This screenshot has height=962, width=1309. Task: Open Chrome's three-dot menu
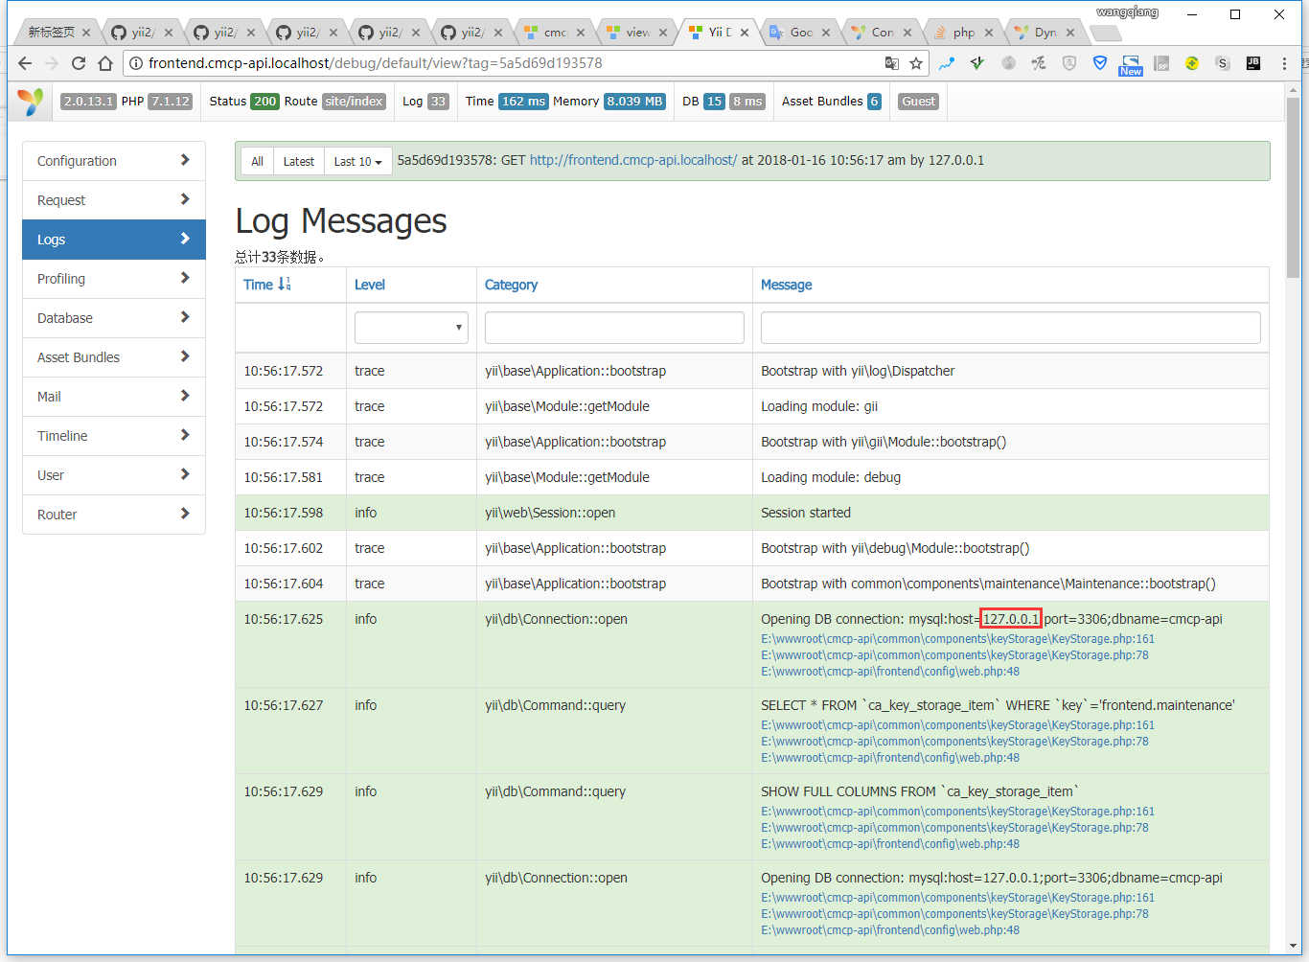point(1284,63)
